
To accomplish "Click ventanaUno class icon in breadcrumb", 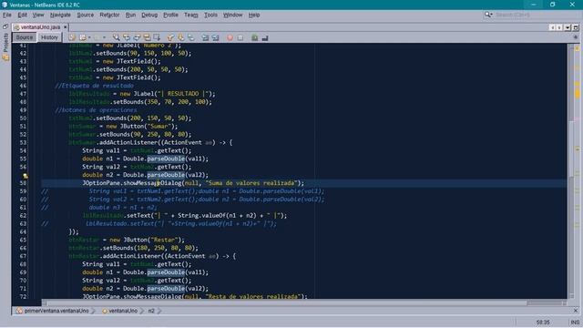I will click(x=105, y=311).
